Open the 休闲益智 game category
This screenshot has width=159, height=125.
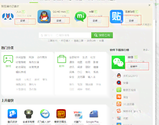(x=21, y=57)
